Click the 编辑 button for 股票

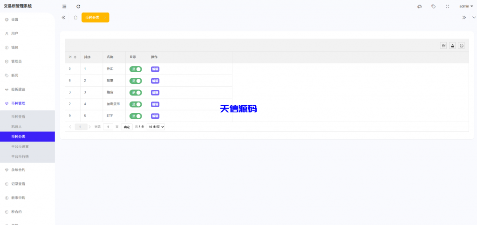[155, 81]
